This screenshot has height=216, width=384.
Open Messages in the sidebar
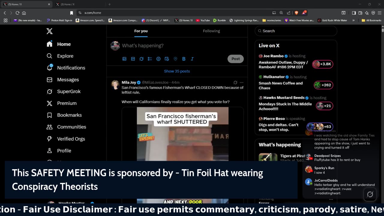(63, 80)
